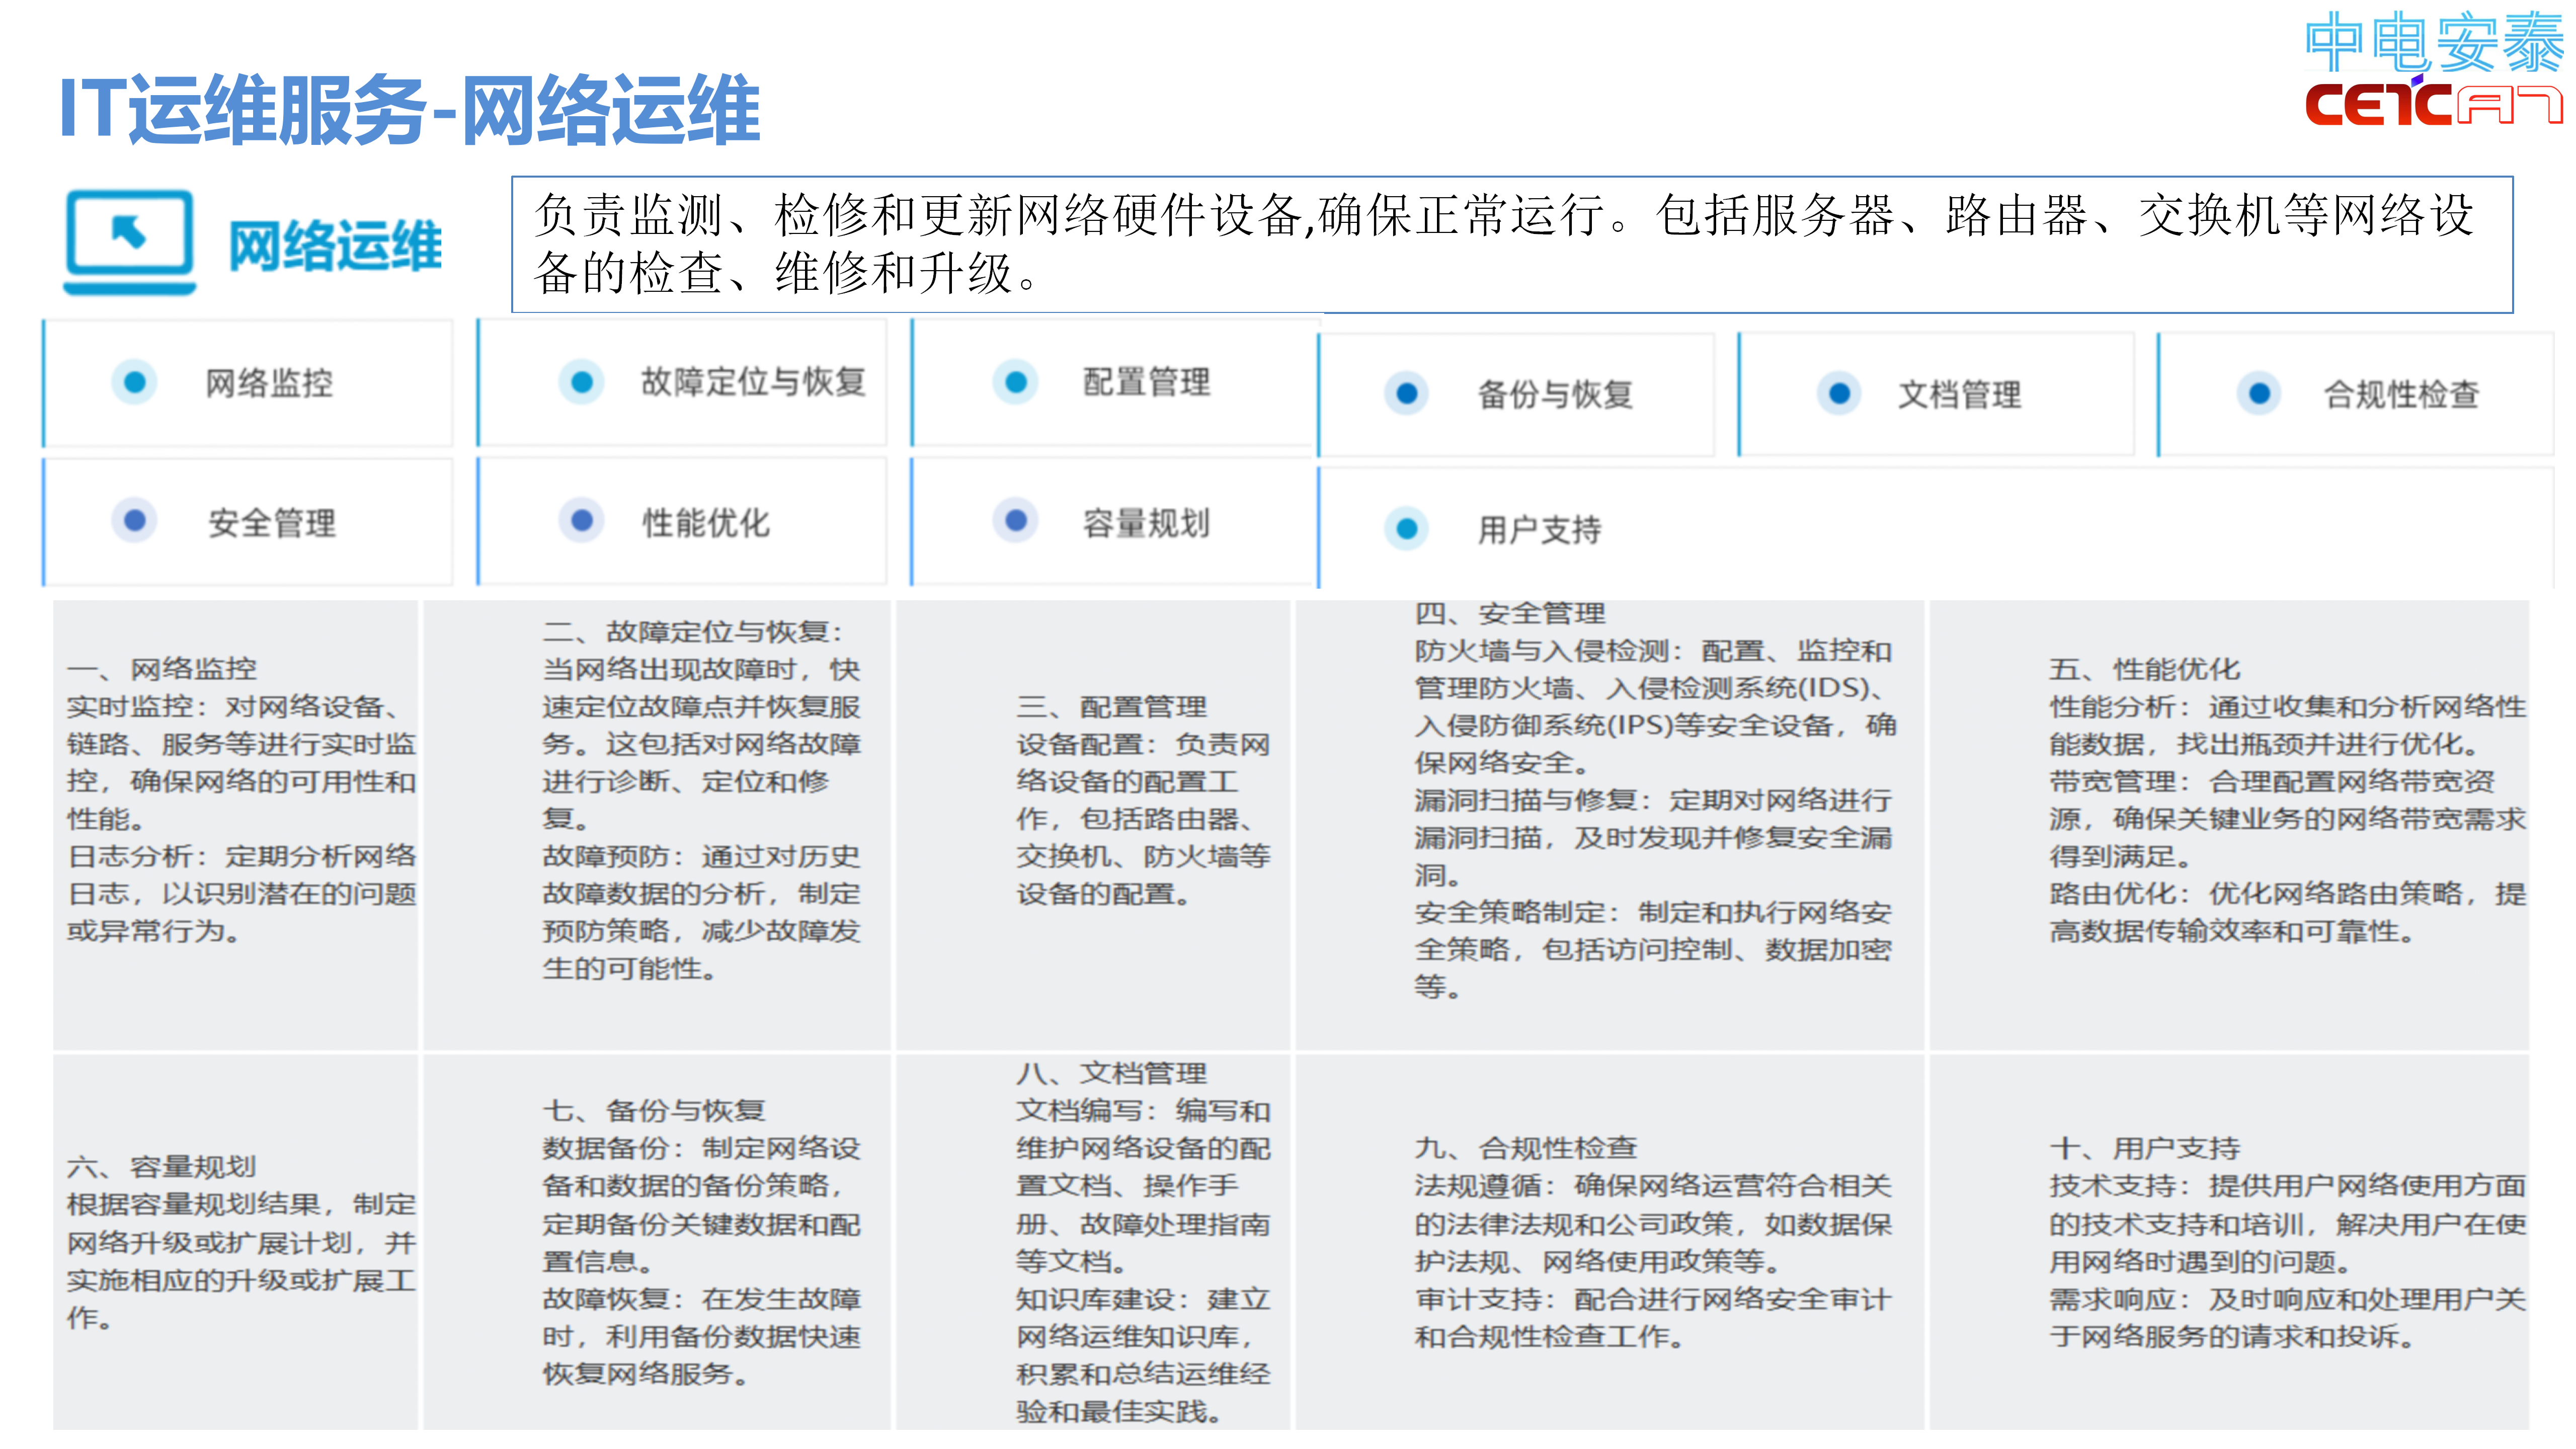Select the 容量规划 bullet dot
This screenshot has height=1449, width=2576.
(x=1015, y=520)
